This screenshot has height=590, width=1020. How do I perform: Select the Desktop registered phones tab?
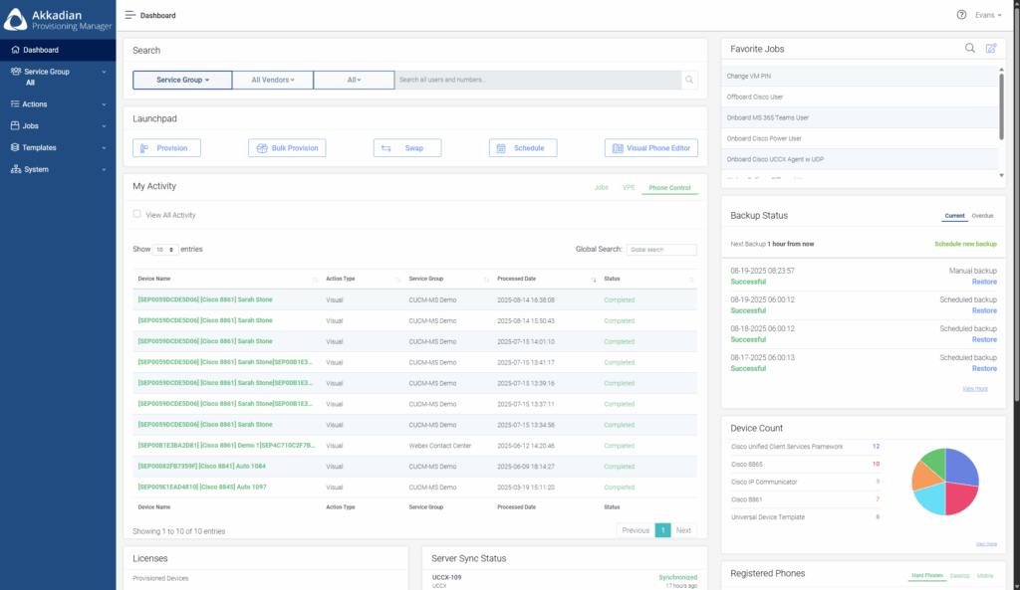[x=959, y=576]
